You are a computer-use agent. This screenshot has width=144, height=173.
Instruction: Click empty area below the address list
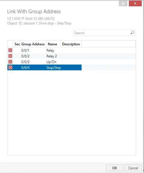pyautogui.click(x=72, y=112)
